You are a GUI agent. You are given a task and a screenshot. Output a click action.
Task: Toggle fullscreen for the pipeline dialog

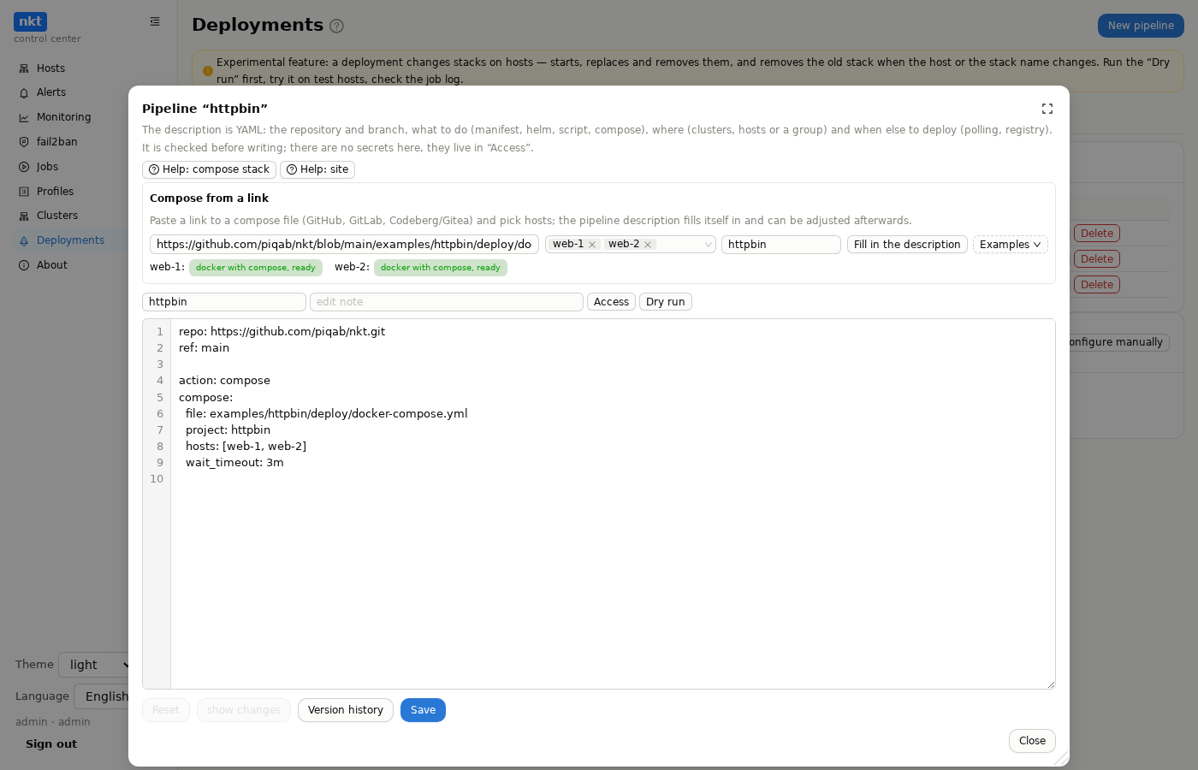pos(1047,109)
